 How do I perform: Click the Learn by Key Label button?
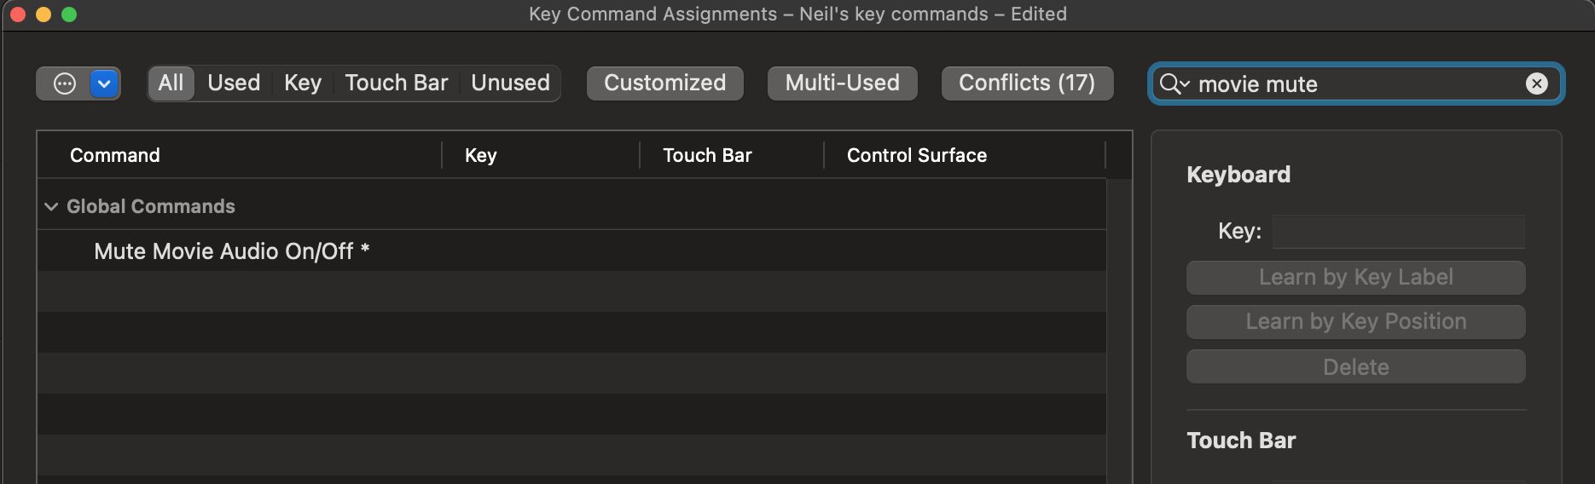coord(1355,277)
